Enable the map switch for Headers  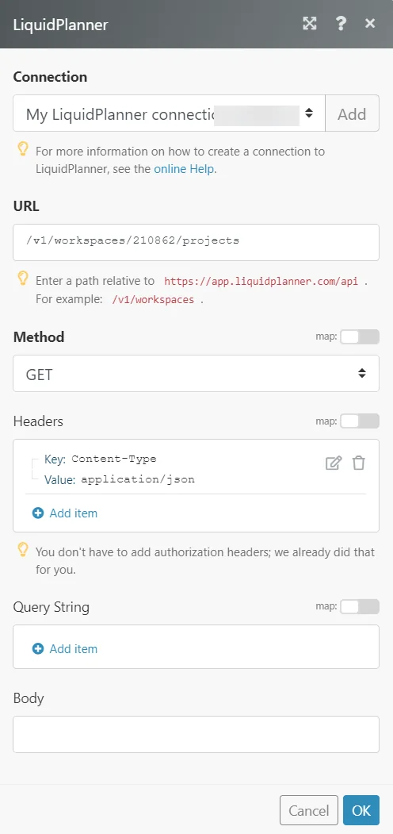(x=360, y=421)
